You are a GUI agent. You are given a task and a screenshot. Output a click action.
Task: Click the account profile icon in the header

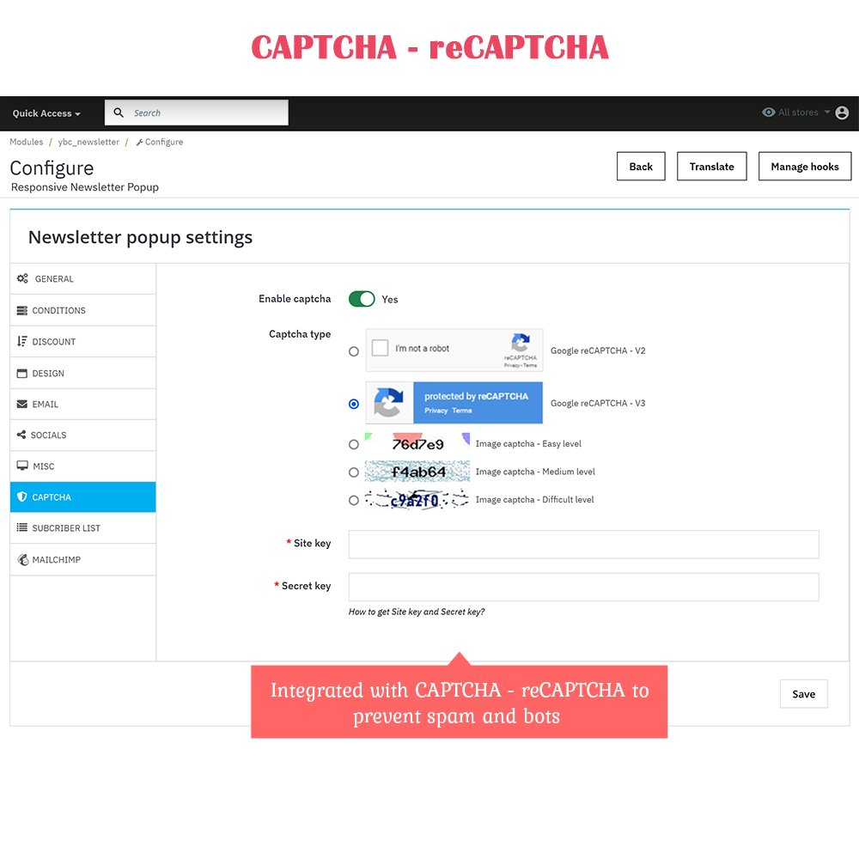tap(842, 113)
